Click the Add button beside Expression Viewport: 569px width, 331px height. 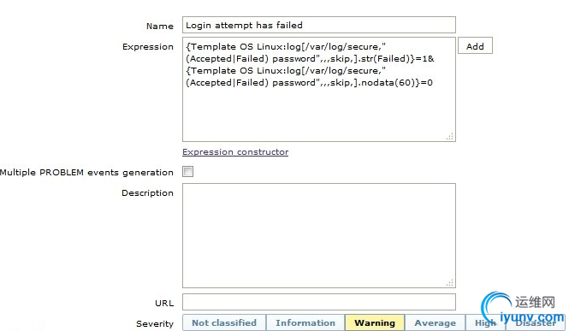tap(475, 45)
